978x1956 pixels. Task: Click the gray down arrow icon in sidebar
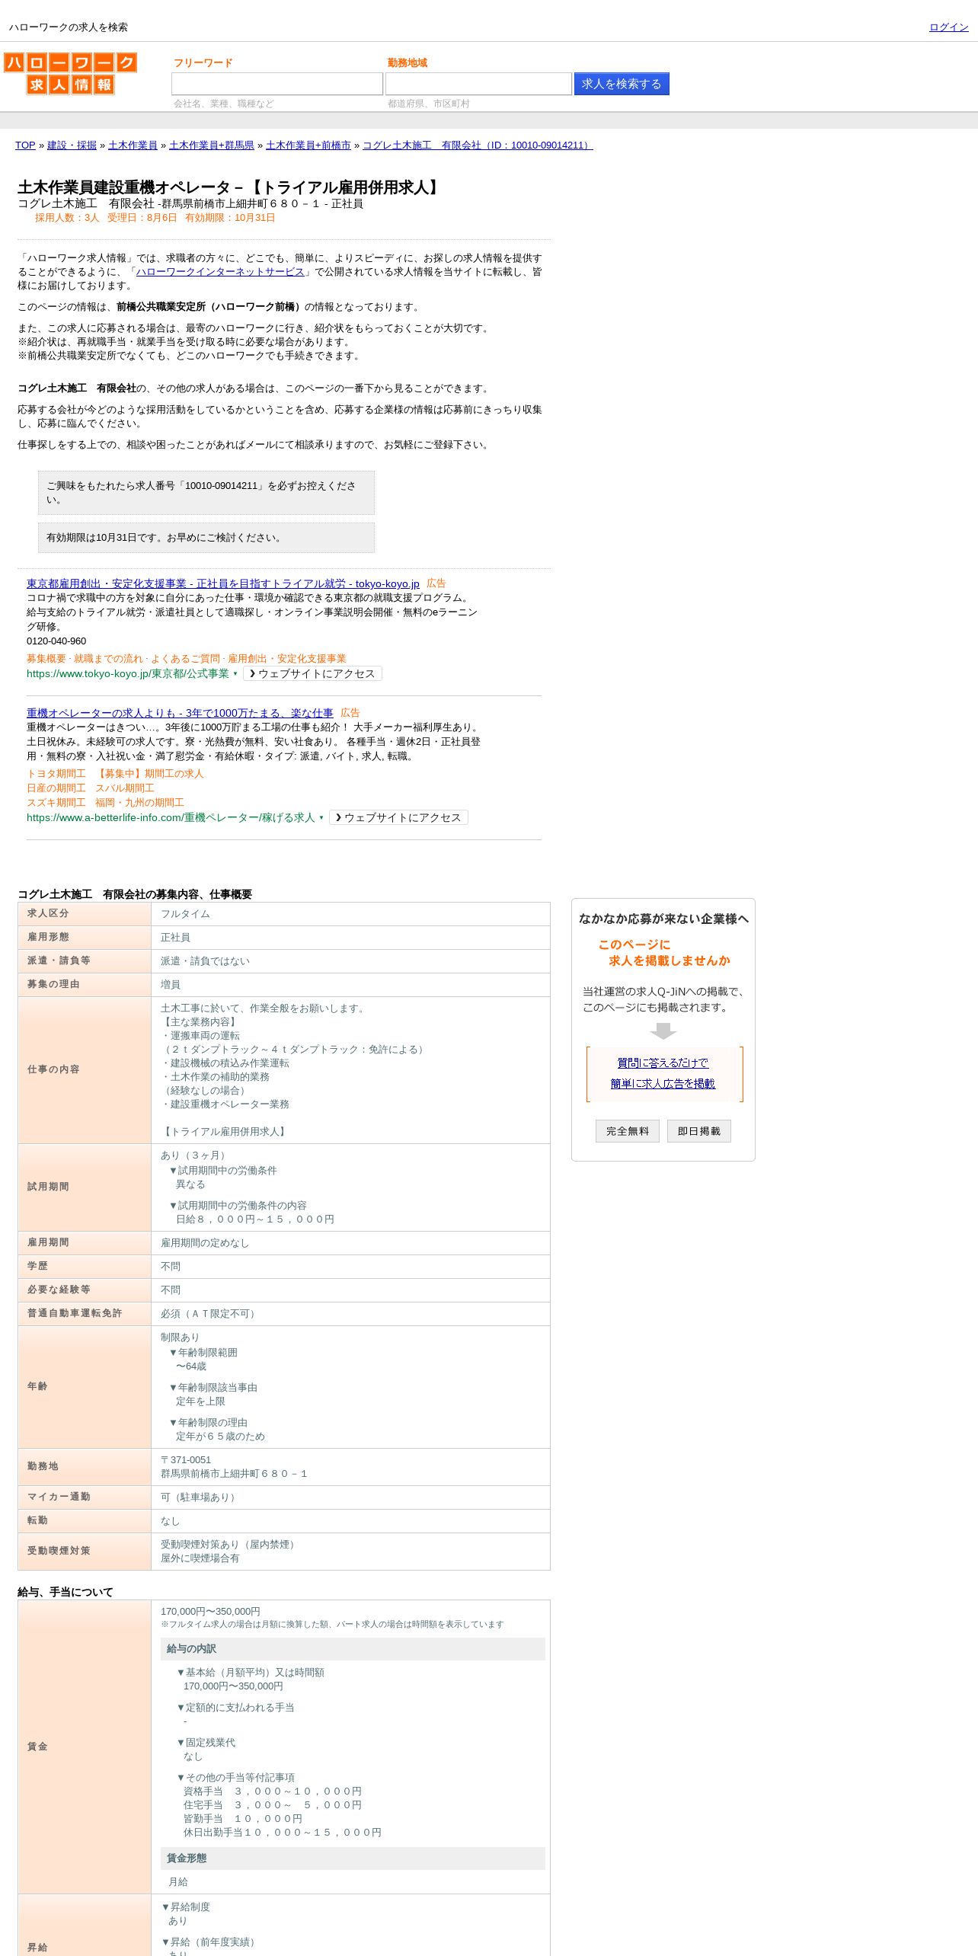(663, 1031)
